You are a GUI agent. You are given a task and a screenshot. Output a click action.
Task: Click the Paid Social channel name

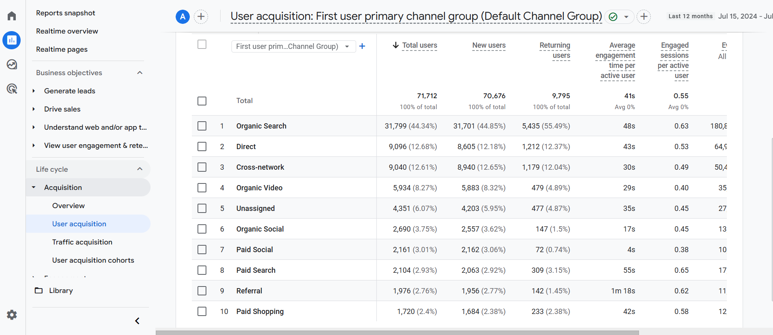point(255,250)
